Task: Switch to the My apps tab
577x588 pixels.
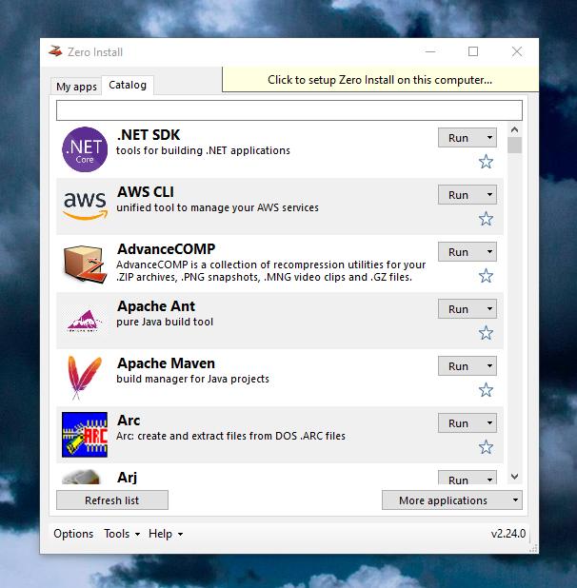Action: (x=76, y=87)
